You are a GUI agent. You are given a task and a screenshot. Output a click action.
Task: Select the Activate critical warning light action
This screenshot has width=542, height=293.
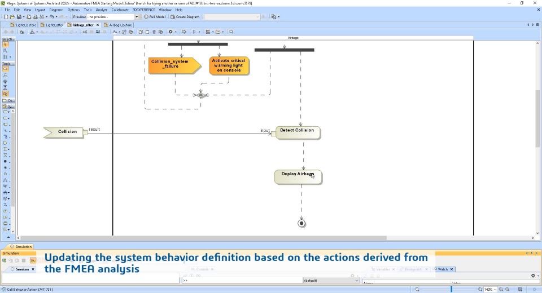click(229, 65)
